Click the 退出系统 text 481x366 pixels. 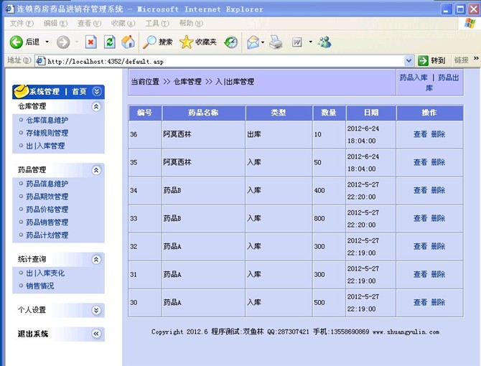(33, 334)
